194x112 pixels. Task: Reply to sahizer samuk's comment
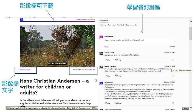118,60
